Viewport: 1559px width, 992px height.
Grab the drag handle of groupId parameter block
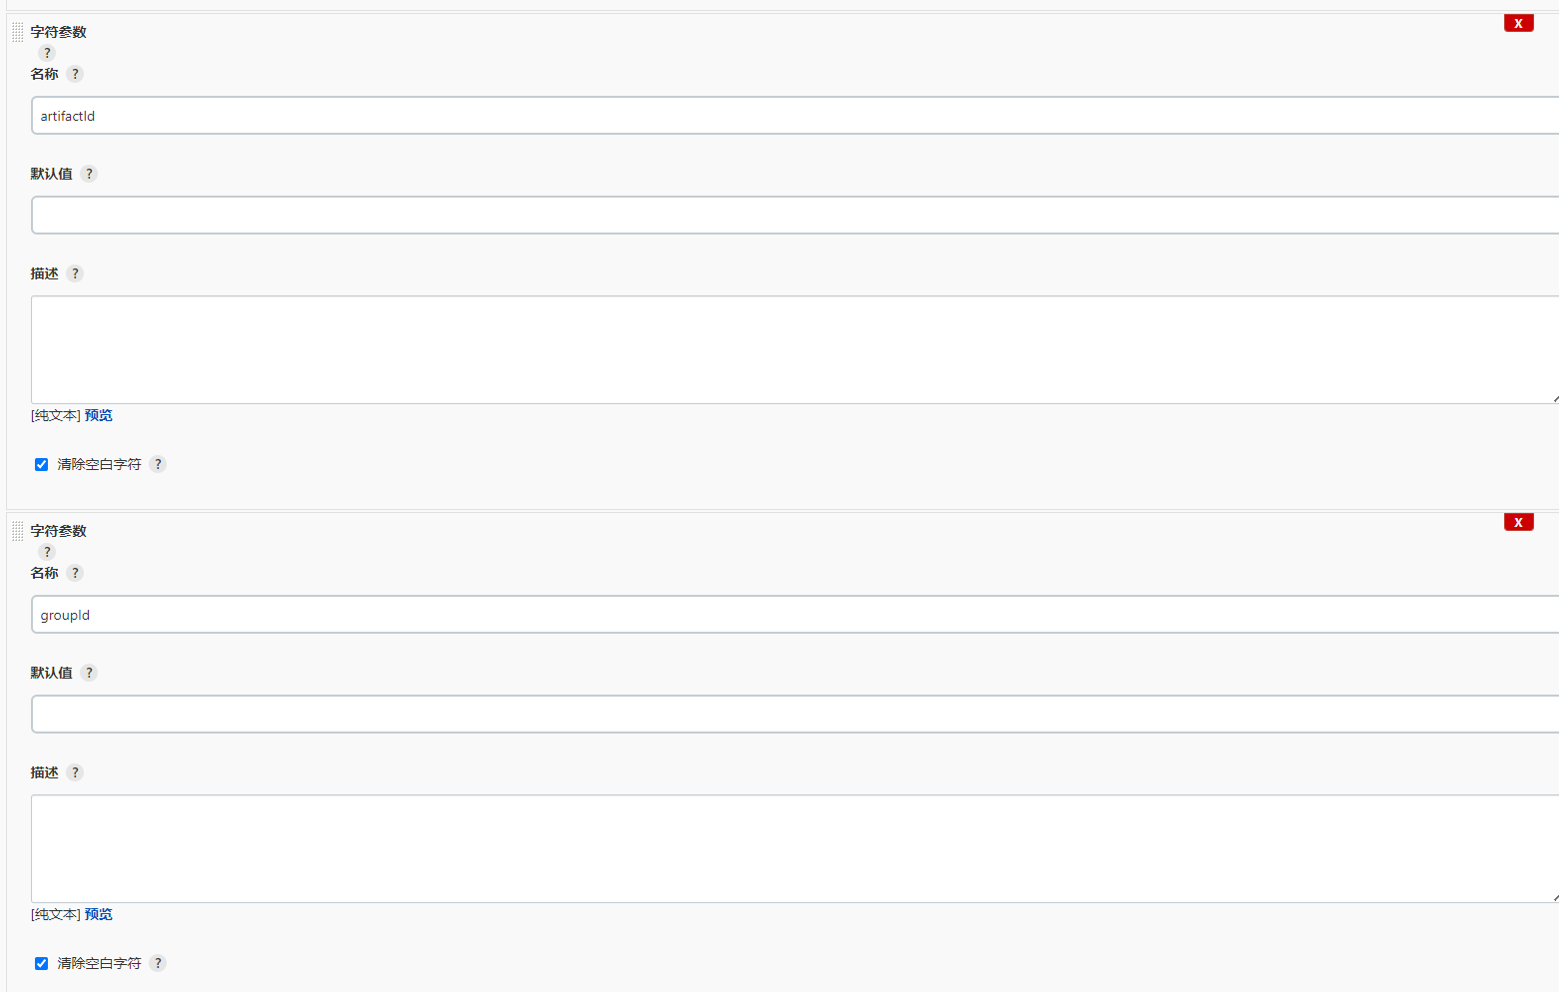pyautogui.click(x=18, y=531)
